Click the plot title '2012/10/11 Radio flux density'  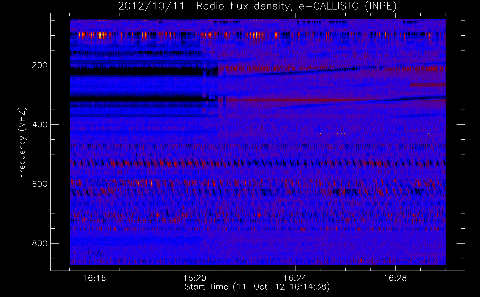257,6
